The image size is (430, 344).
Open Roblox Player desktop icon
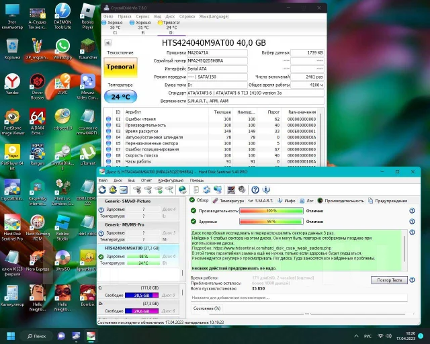tap(88, 15)
